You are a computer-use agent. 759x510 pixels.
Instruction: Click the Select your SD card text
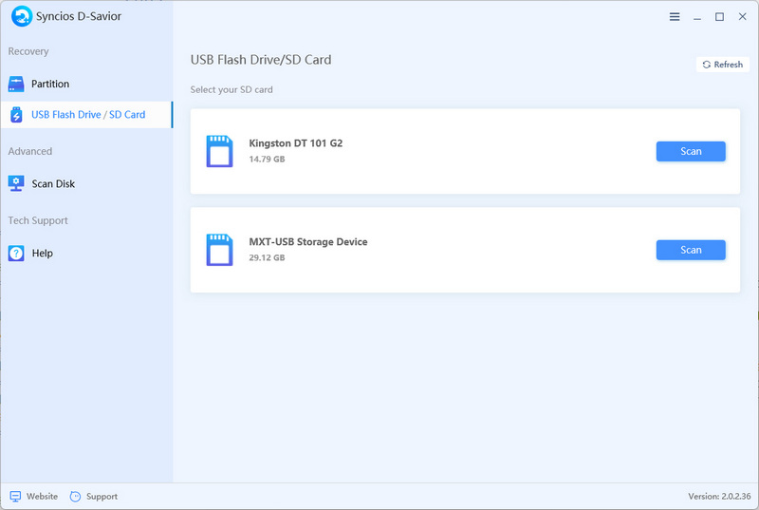point(231,89)
